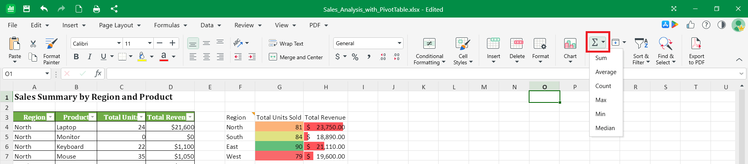Create a new document icon

pyautogui.click(x=79, y=9)
